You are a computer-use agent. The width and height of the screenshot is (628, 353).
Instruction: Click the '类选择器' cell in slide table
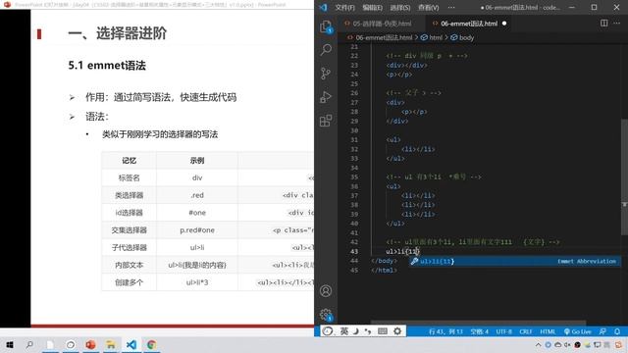point(129,195)
